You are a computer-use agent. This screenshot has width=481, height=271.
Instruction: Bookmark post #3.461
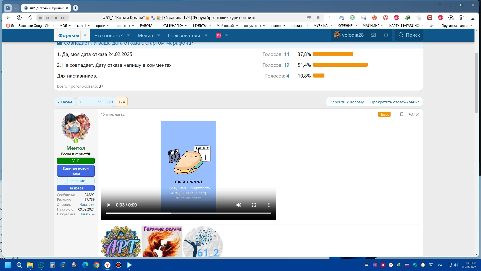click(402, 114)
